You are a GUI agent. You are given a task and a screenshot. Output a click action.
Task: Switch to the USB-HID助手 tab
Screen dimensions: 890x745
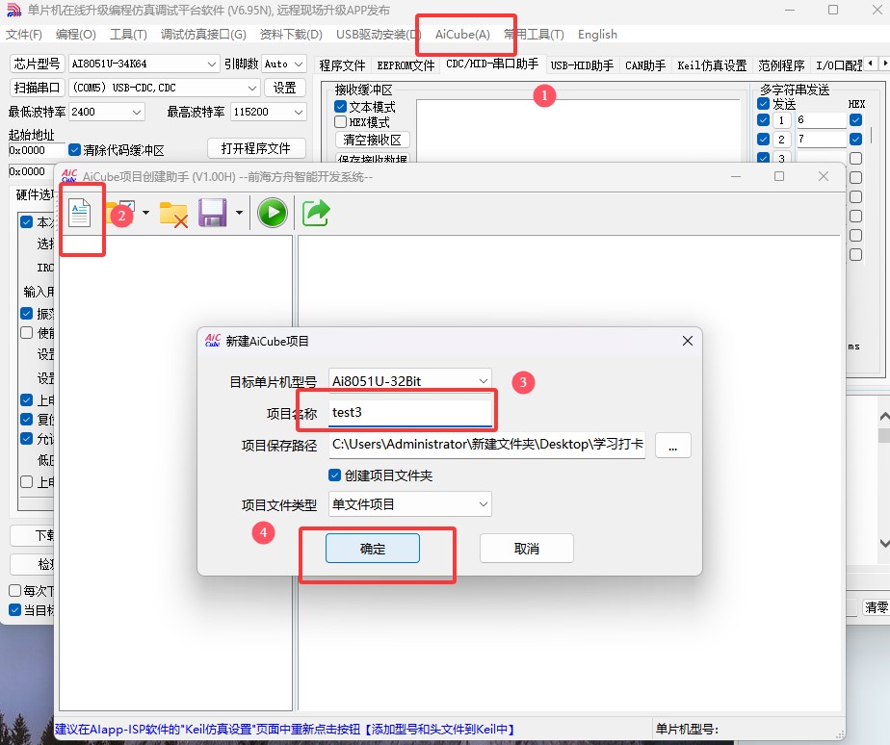582,65
